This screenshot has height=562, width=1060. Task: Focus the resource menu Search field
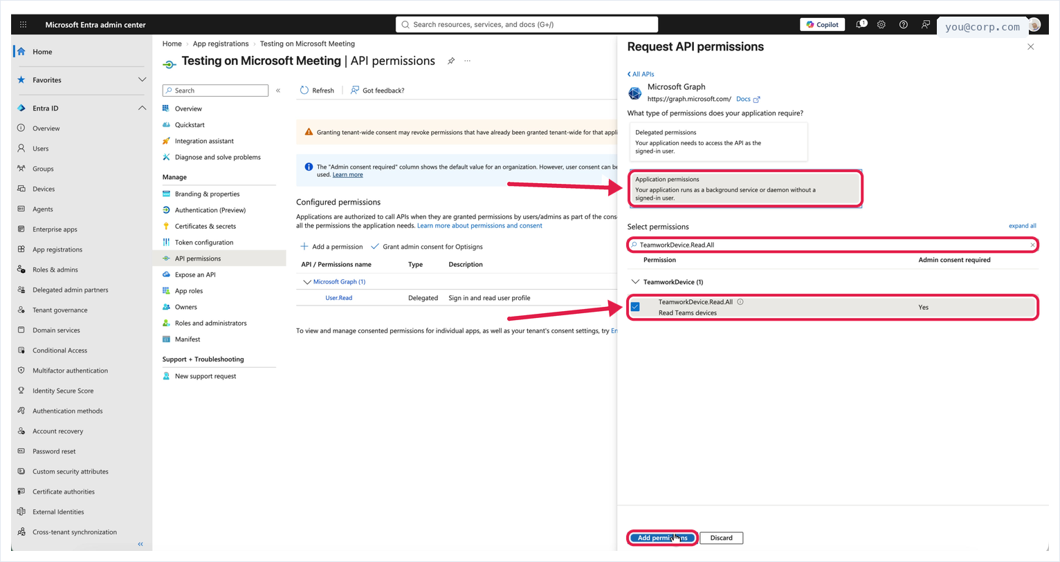click(x=215, y=91)
